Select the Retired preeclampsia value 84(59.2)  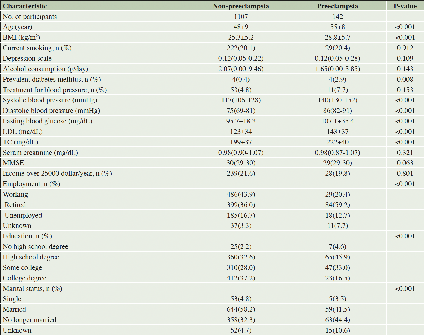(338, 205)
